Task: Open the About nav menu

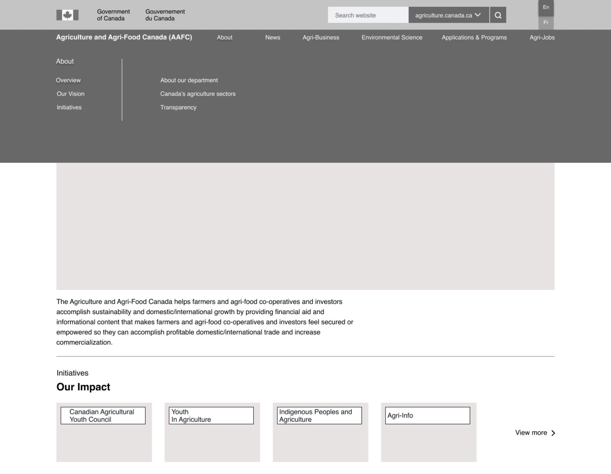Action: (x=225, y=37)
